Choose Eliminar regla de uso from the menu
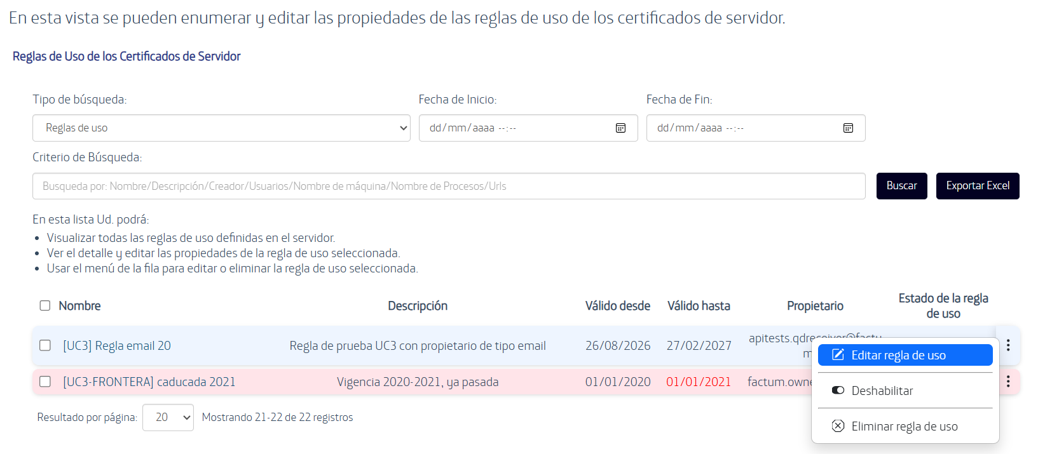Screen dimensions: 1038x454 pyautogui.click(x=905, y=426)
